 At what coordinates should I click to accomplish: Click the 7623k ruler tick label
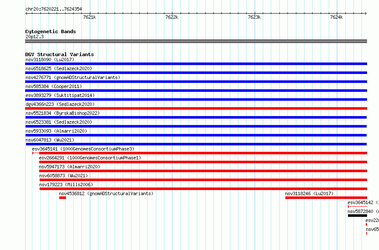click(x=254, y=17)
